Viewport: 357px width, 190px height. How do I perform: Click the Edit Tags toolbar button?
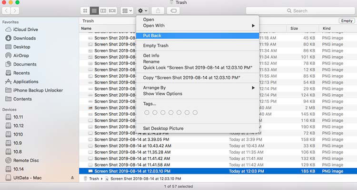173,10
